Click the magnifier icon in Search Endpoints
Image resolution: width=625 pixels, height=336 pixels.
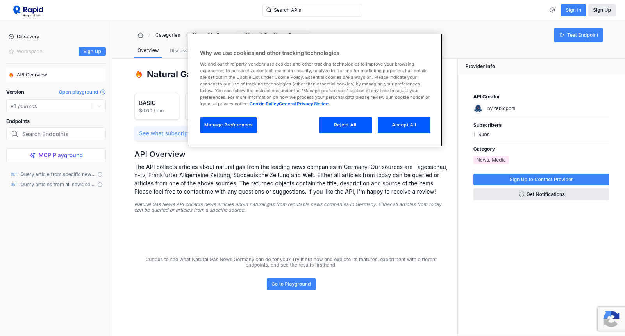point(15,134)
